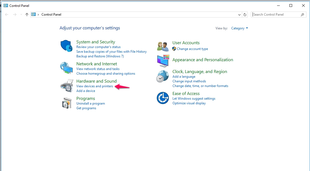Open Change date, time, or number formats
This screenshot has height=171, width=310.
pyautogui.click(x=200, y=86)
